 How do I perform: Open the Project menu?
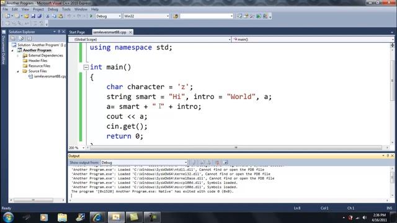click(x=38, y=9)
